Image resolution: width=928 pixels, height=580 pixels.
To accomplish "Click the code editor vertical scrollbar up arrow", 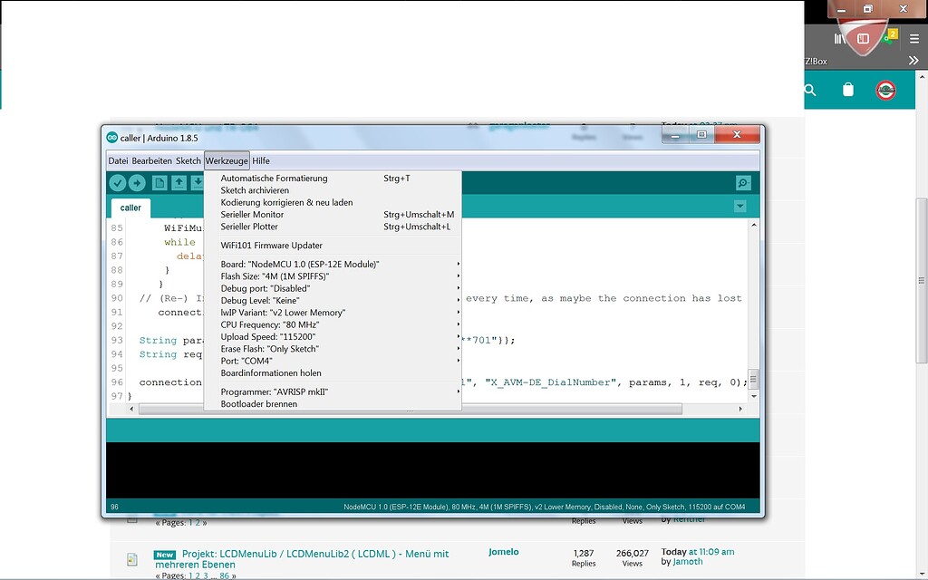I will [753, 226].
